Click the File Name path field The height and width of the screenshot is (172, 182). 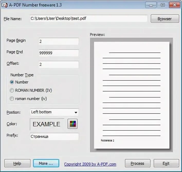89,18
